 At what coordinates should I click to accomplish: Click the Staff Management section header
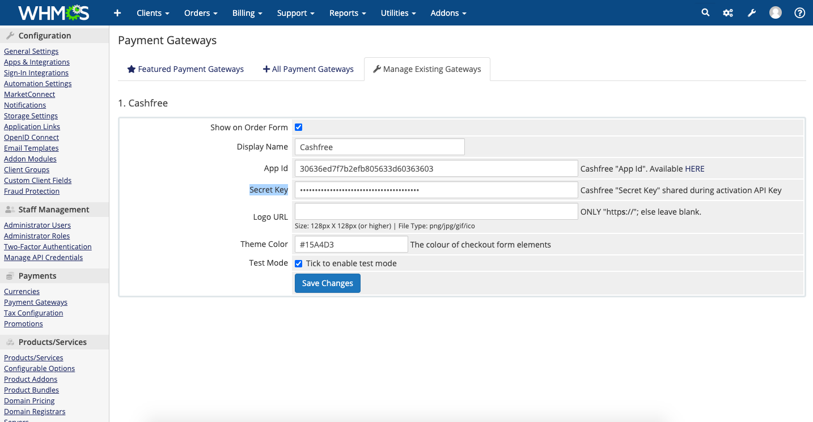click(x=54, y=210)
